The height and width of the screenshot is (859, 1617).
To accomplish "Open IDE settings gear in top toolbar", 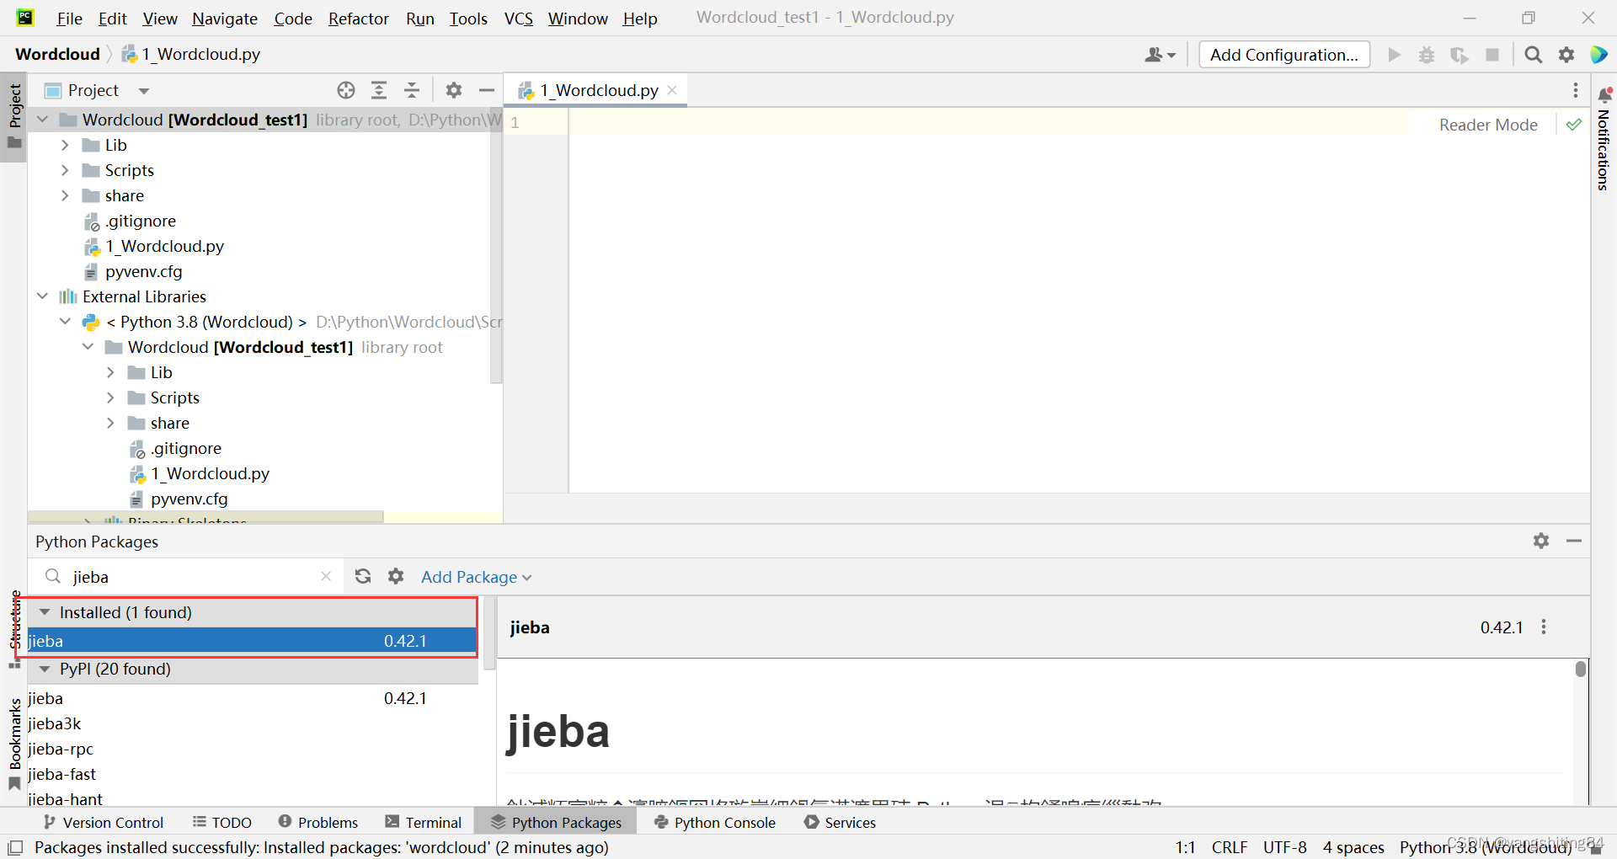I will (x=1566, y=55).
